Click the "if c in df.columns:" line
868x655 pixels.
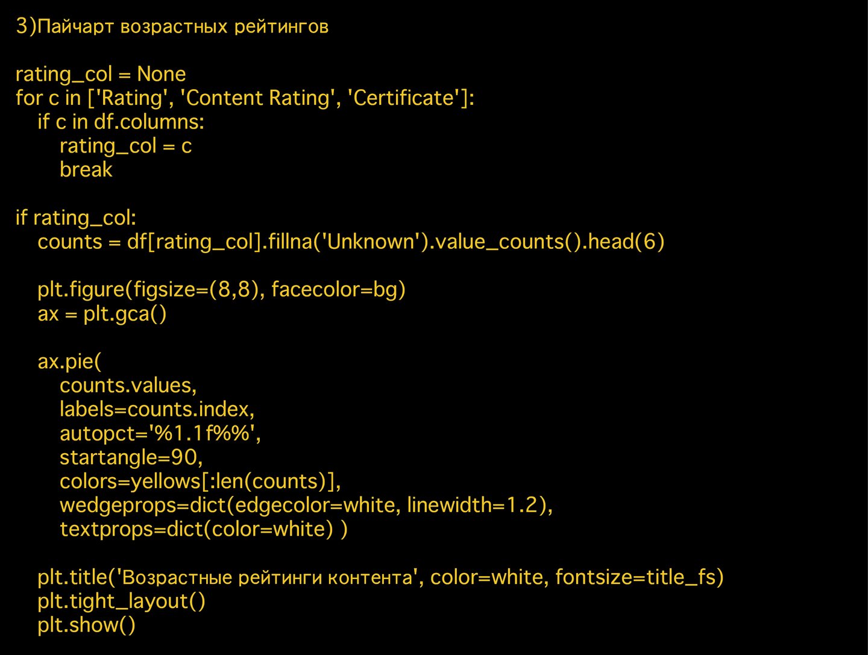pyautogui.click(x=121, y=122)
